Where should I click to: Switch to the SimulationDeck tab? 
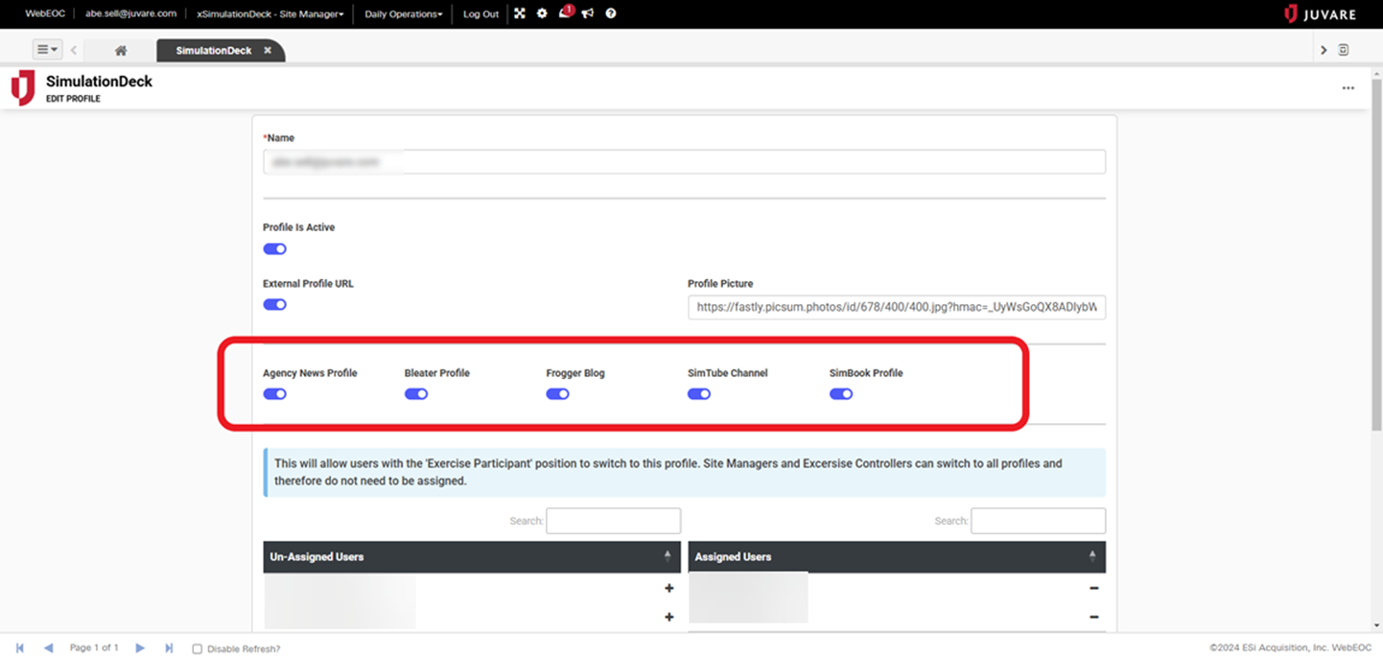point(213,51)
